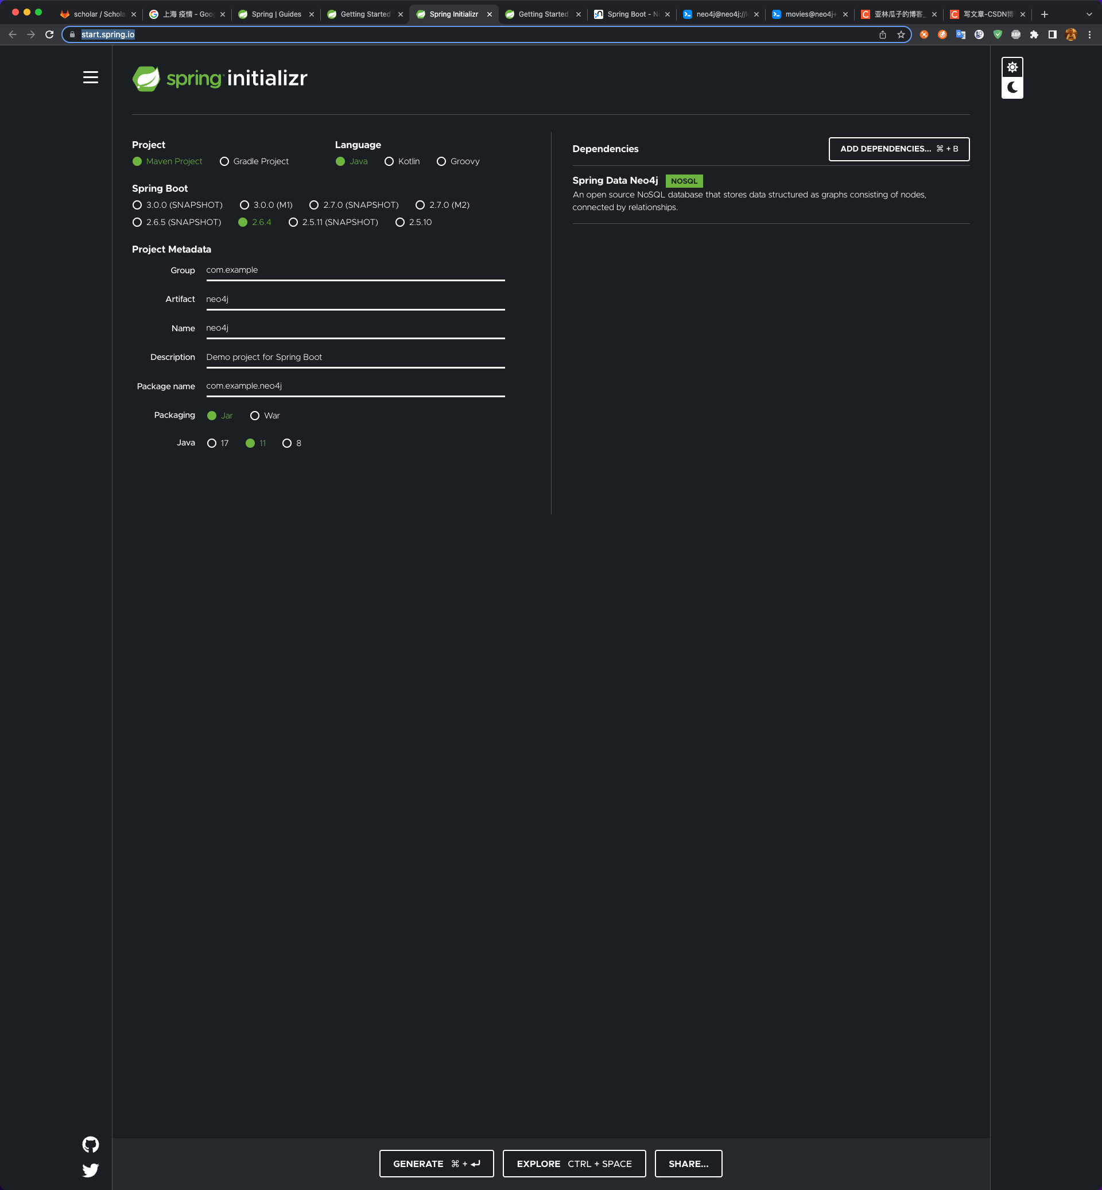The height and width of the screenshot is (1190, 1102).
Task: Bookmark this page with star icon
Action: point(901,34)
